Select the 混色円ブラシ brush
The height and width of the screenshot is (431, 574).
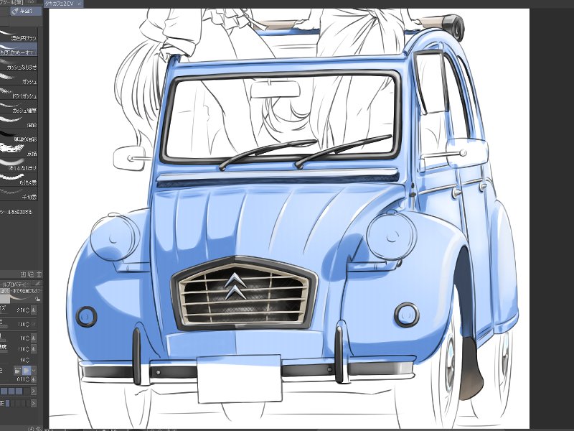[19, 35]
